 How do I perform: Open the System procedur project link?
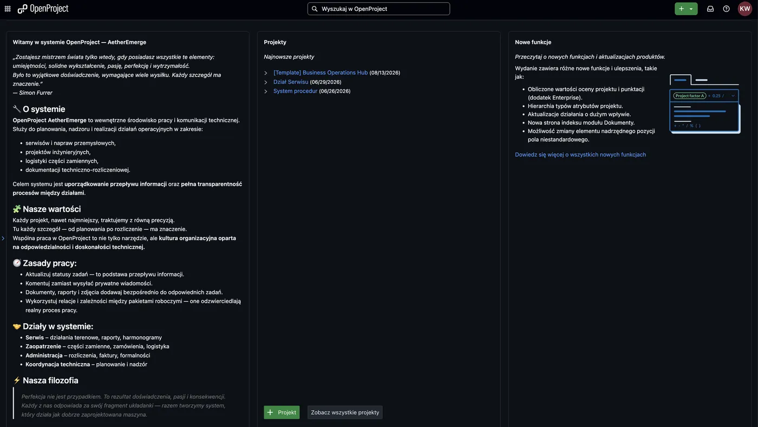tap(296, 91)
